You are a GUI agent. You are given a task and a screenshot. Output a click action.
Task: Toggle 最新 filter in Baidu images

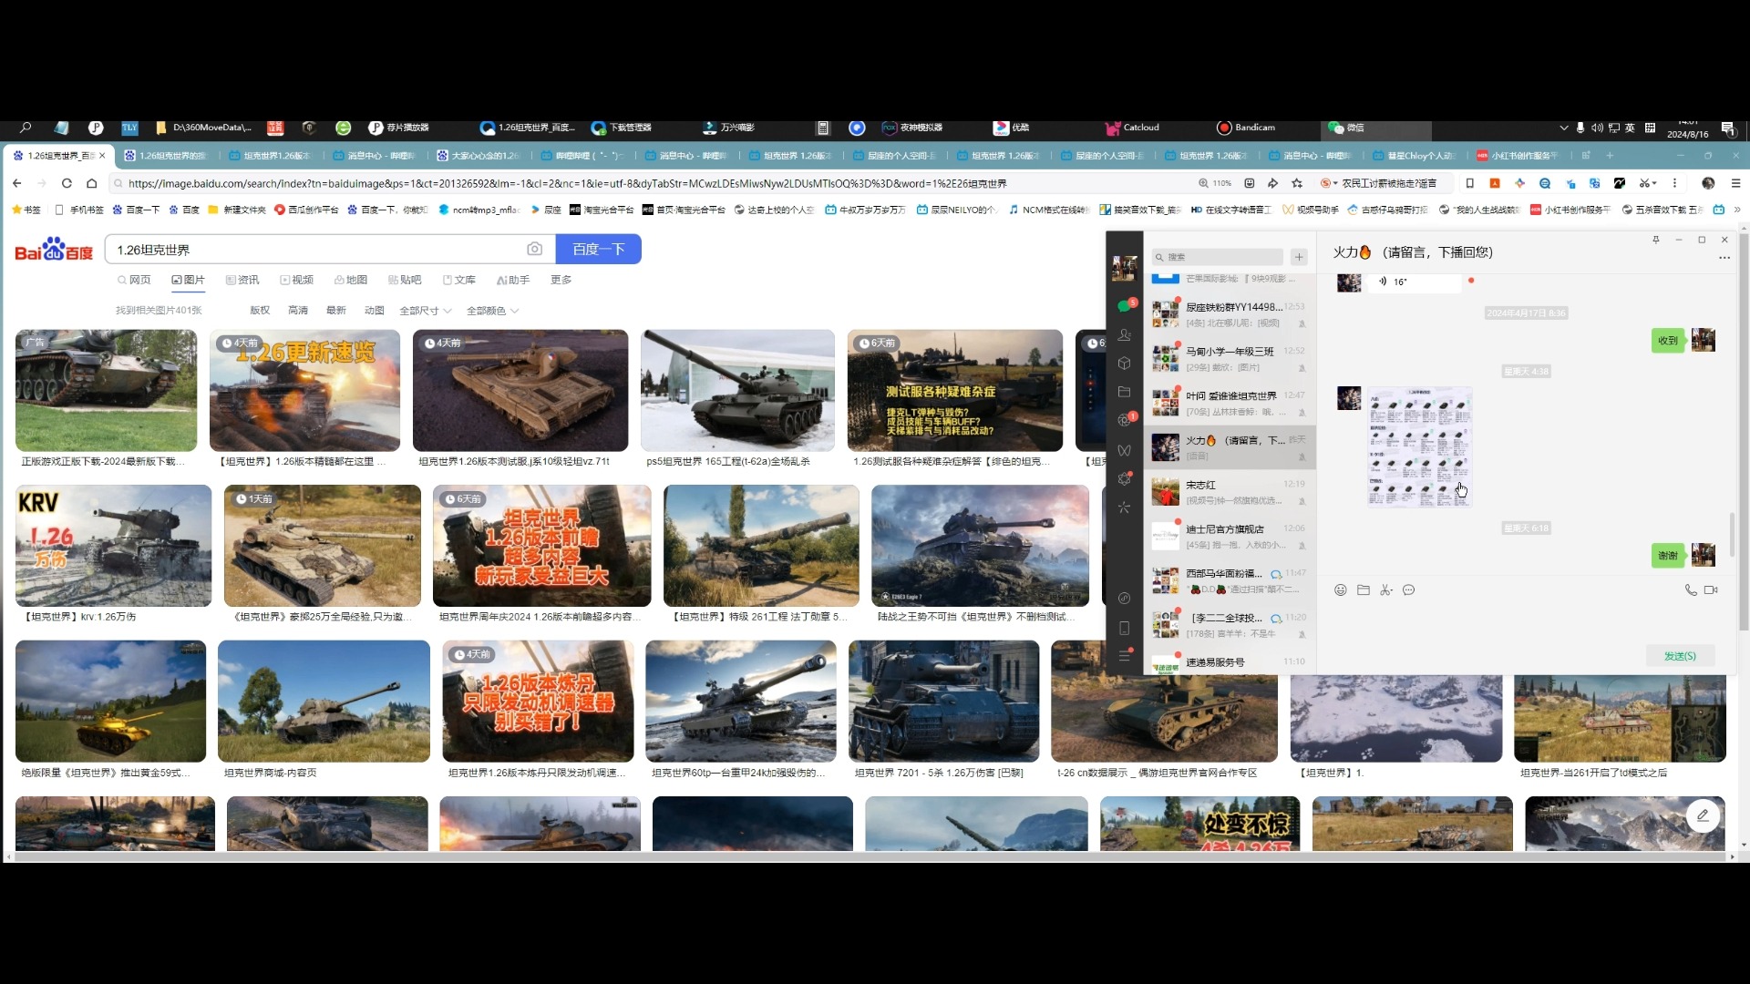point(336,311)
